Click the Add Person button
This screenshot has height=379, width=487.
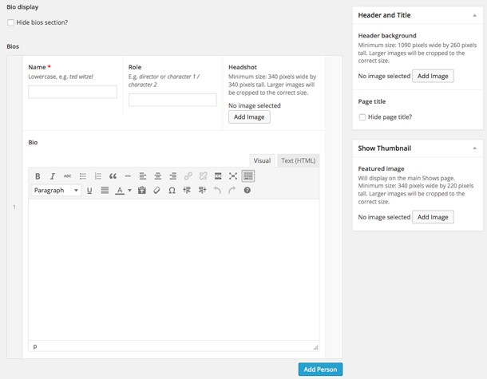click(320, 369)
